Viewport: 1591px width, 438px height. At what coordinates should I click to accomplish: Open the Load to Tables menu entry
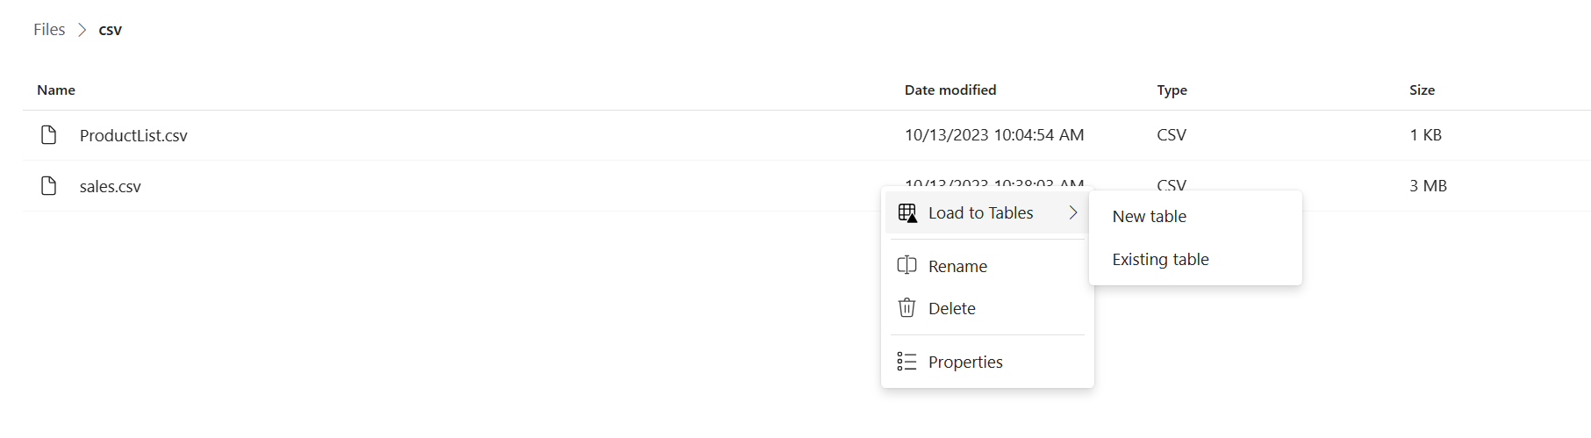click(987, 212)
